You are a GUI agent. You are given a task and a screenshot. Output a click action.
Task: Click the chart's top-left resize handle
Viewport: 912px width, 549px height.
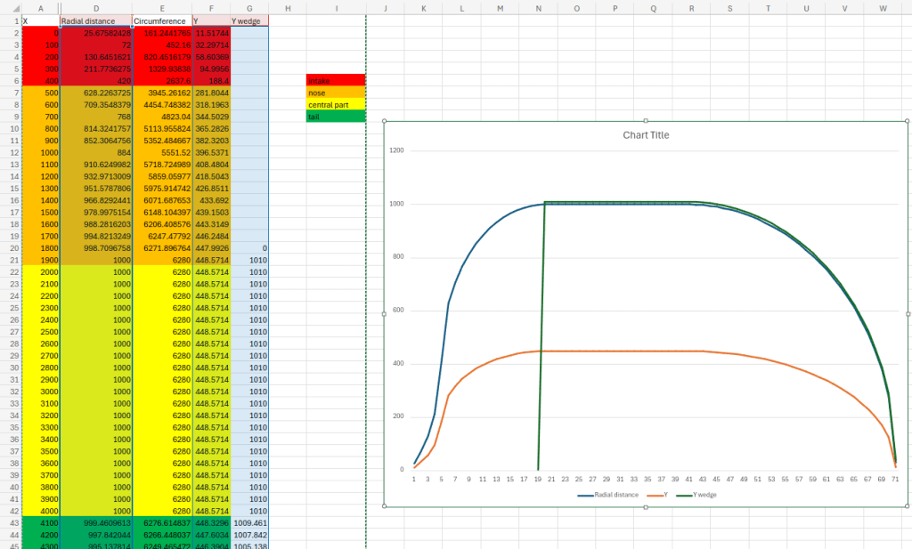[385, 122]
